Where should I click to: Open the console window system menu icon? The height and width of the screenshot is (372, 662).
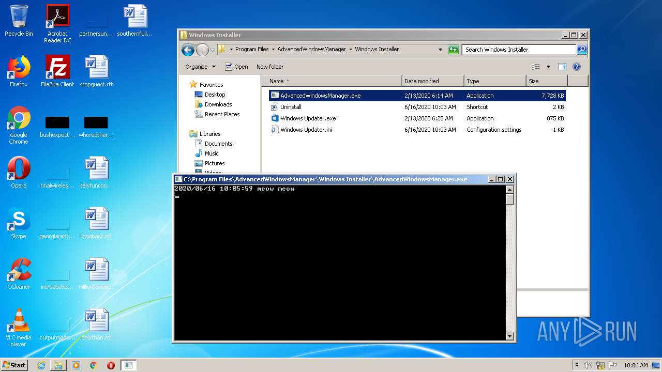[x=178, y=179]
